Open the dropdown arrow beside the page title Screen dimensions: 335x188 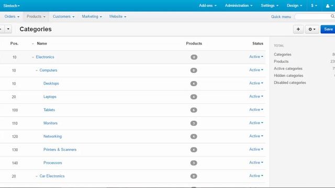[8, 29]
